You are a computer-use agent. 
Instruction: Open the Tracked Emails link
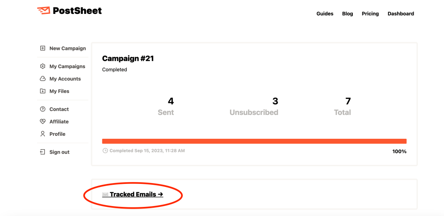tap(136, 194)
